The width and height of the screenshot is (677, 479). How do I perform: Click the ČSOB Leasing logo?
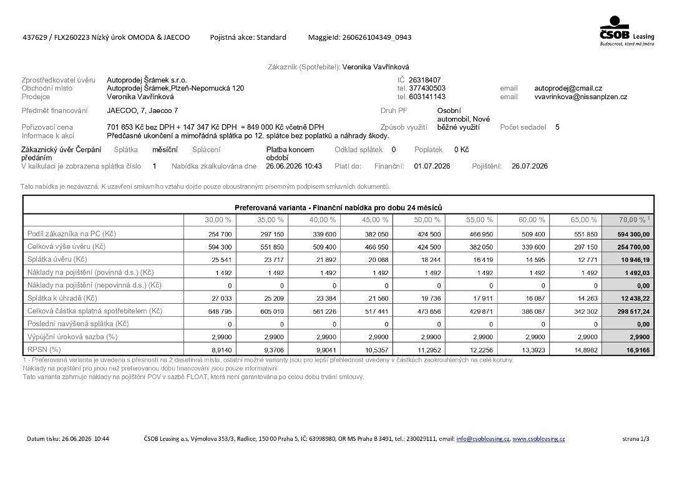coord(627,31)
